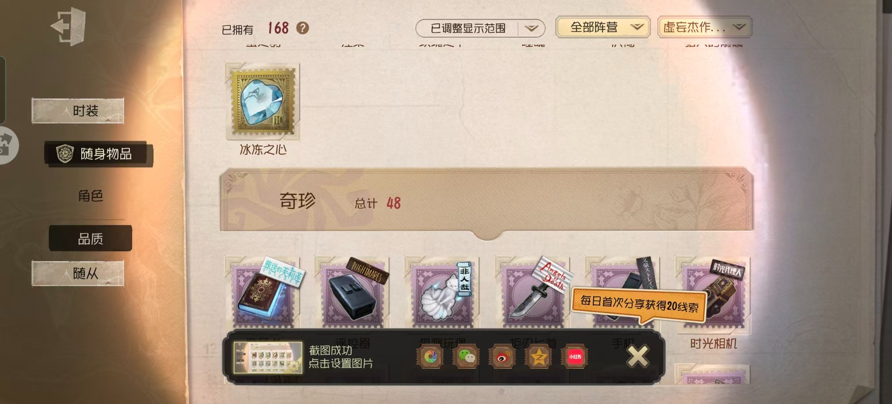Select 品质 sorting option
The width and height of the screenshot is (892, 404).
(91, 239)
